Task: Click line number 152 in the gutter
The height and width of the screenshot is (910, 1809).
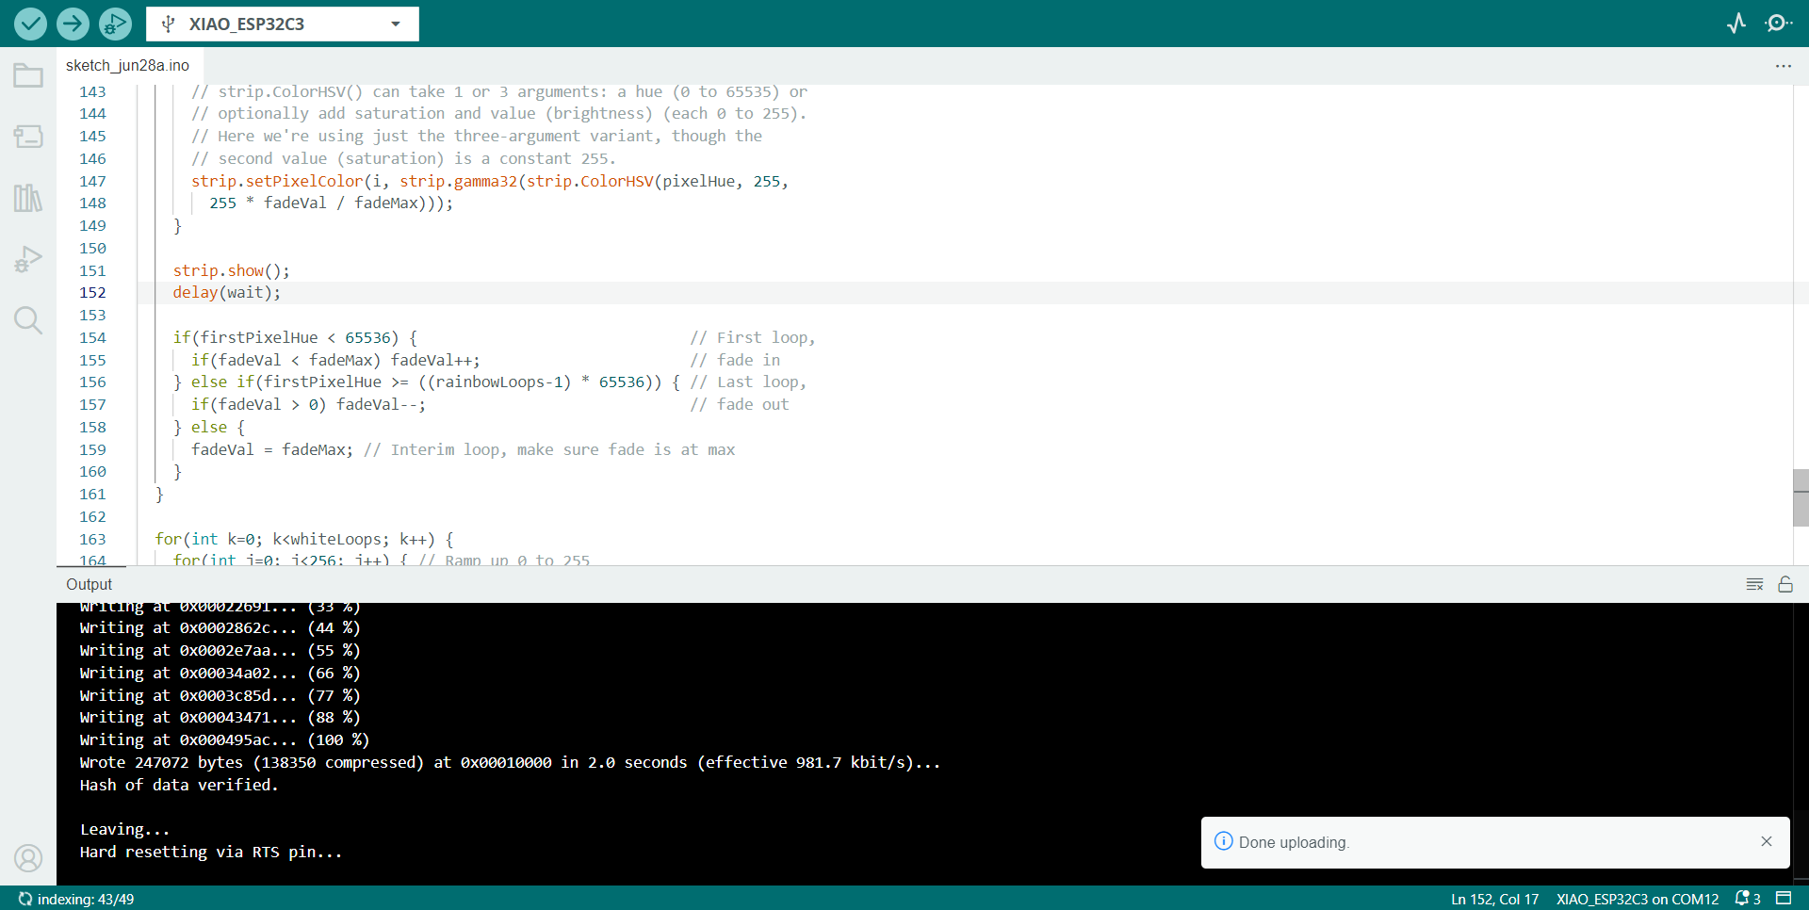Action: [92, 293]
